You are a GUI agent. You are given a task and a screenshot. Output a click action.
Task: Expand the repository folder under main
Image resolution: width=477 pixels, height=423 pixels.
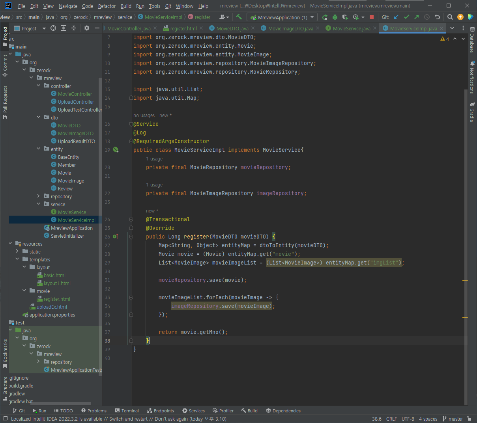pos(38,196)
